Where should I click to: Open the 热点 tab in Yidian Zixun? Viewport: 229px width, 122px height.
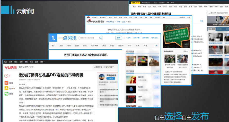[x=61, y=46]
